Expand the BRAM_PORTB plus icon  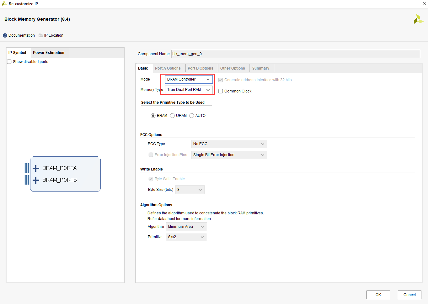click(x=36, y=180)
